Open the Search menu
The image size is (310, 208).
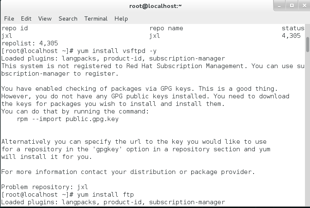(68, 18)
